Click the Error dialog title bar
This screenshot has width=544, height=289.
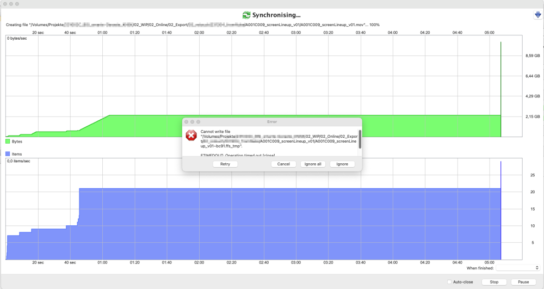click(272, 122)
